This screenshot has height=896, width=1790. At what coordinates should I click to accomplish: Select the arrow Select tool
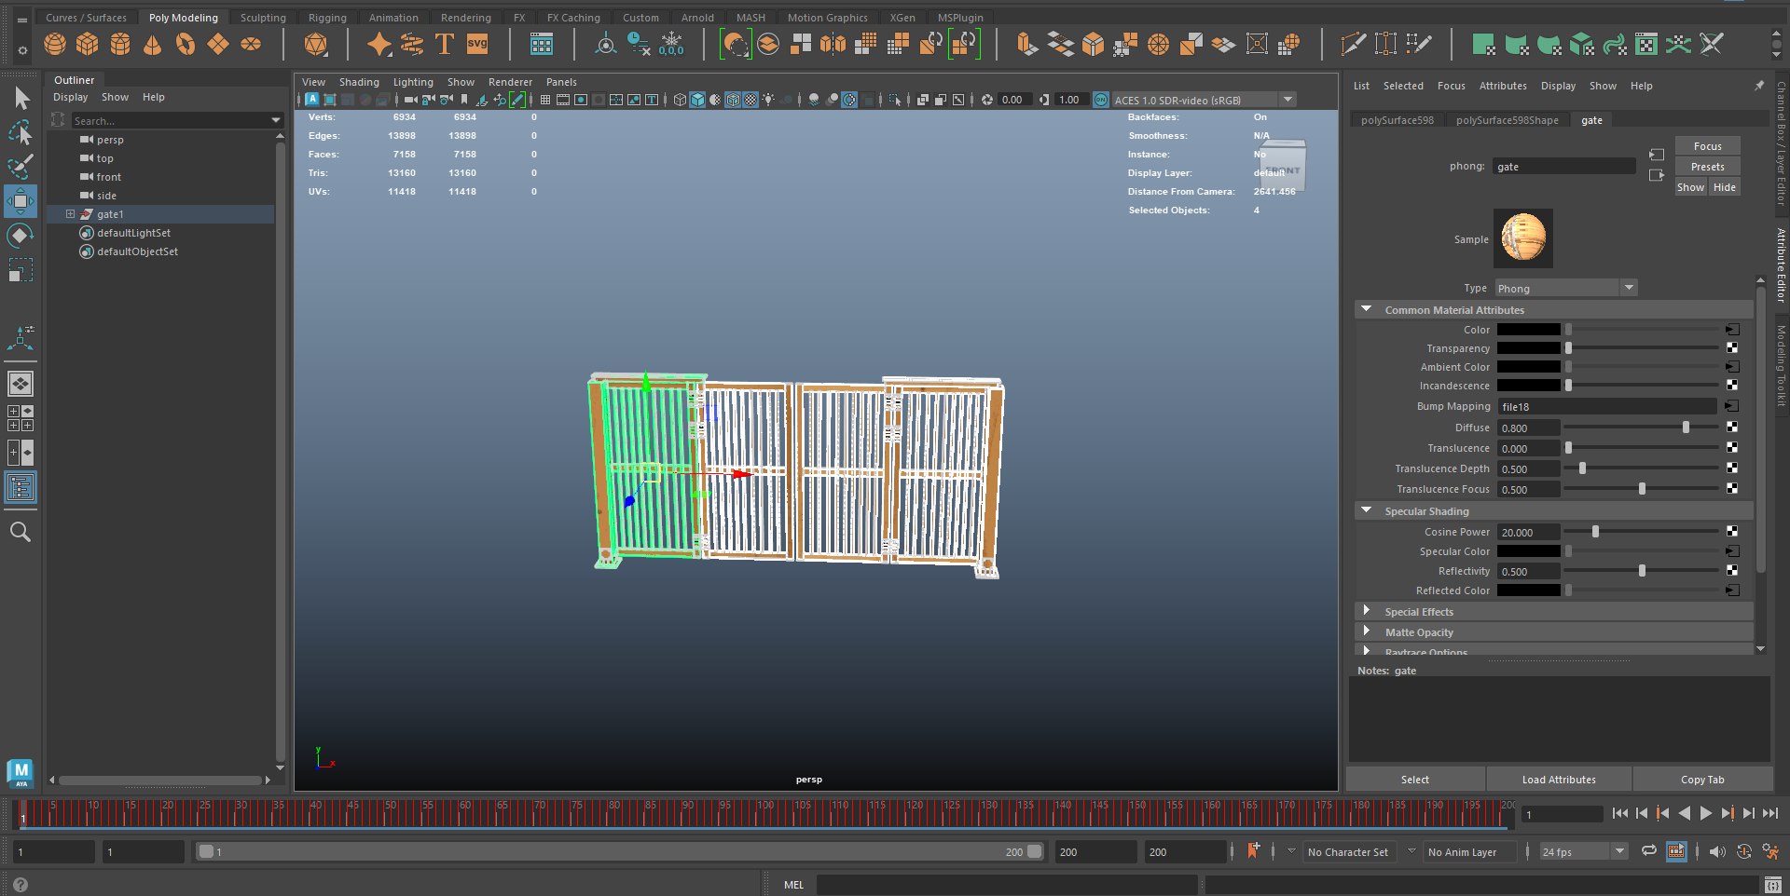pos(21,98)
